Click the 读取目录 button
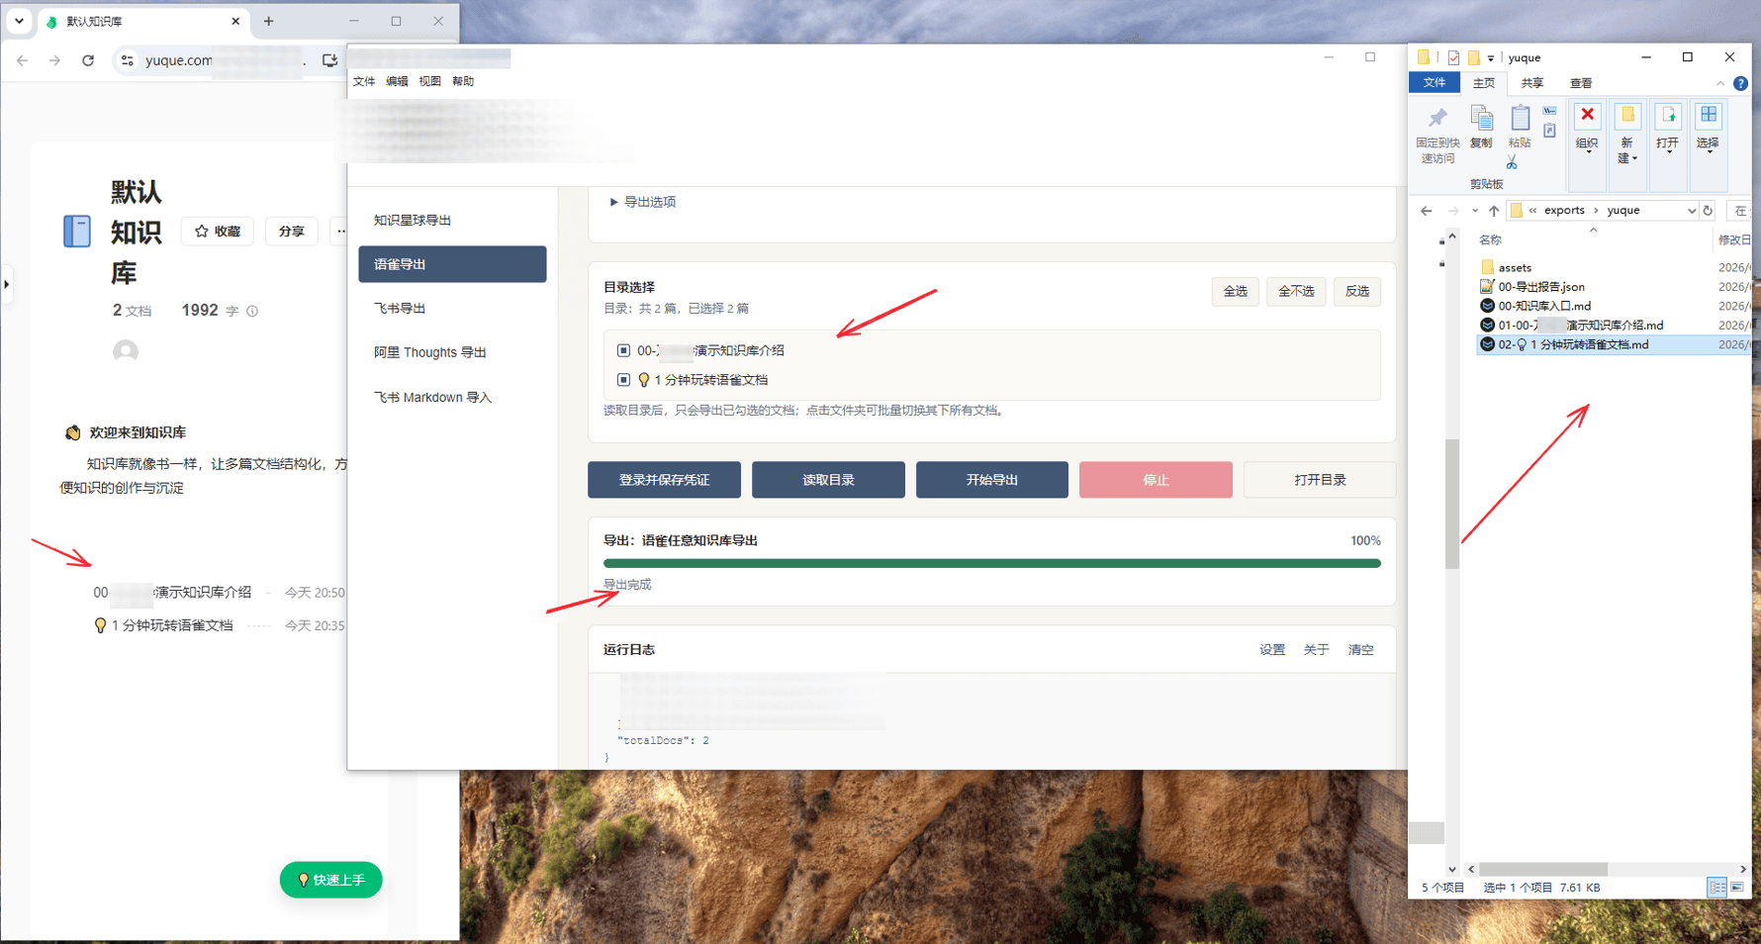Viewport: 1761px width, 944px height. click(x=828, y=480)
